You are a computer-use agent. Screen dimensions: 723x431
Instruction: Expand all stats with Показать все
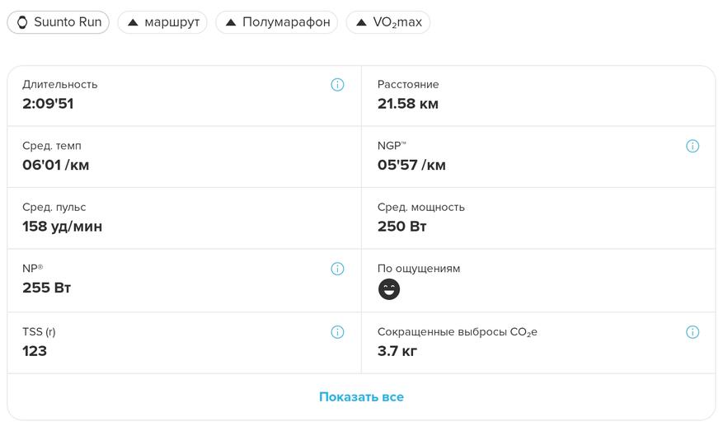click(x=361, y=397)
